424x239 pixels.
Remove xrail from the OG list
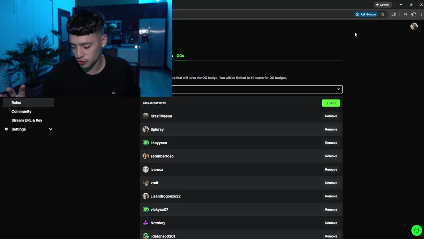(x=331, y=183)
